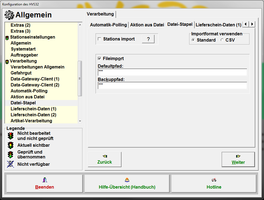Click the ambulance icon above Hotline

coord(214,180)
